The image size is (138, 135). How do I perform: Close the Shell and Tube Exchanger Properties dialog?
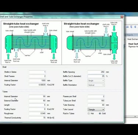coord(122,17)
